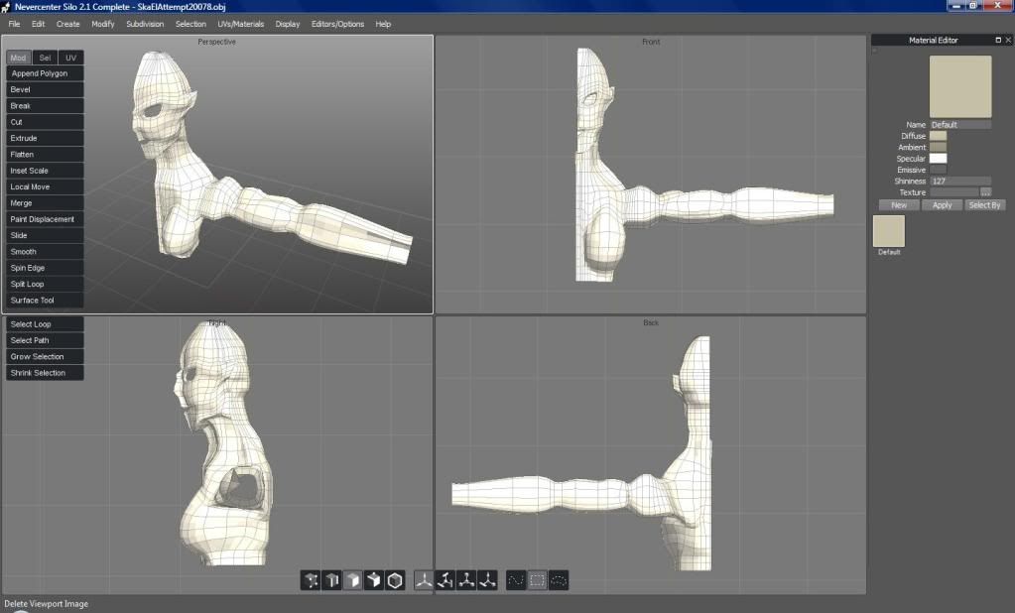
Task: Switch to vertex selection mode icon
Action: point(311,580)
